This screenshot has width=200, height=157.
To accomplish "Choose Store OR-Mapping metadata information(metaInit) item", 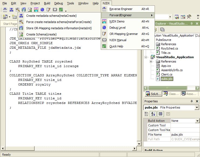I will [x=59, y=28].
